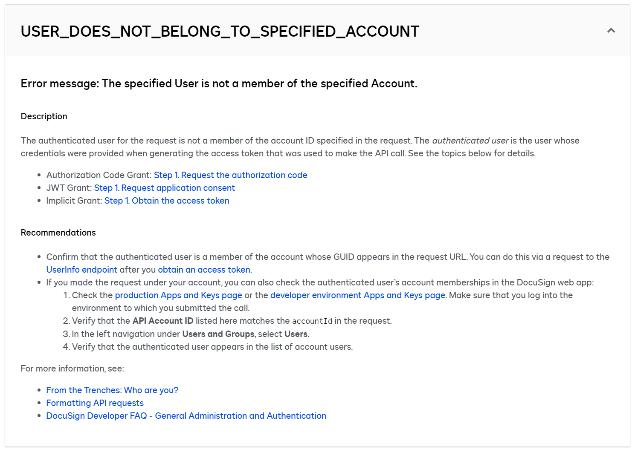Go to Formatting API requests

(95, 403)
